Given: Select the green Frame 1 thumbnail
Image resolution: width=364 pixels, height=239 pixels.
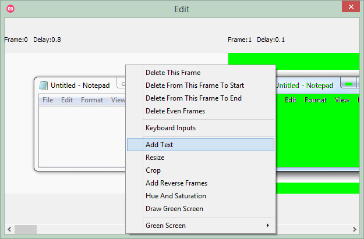Looking at the screenshot, I should [x=317, y=123].
